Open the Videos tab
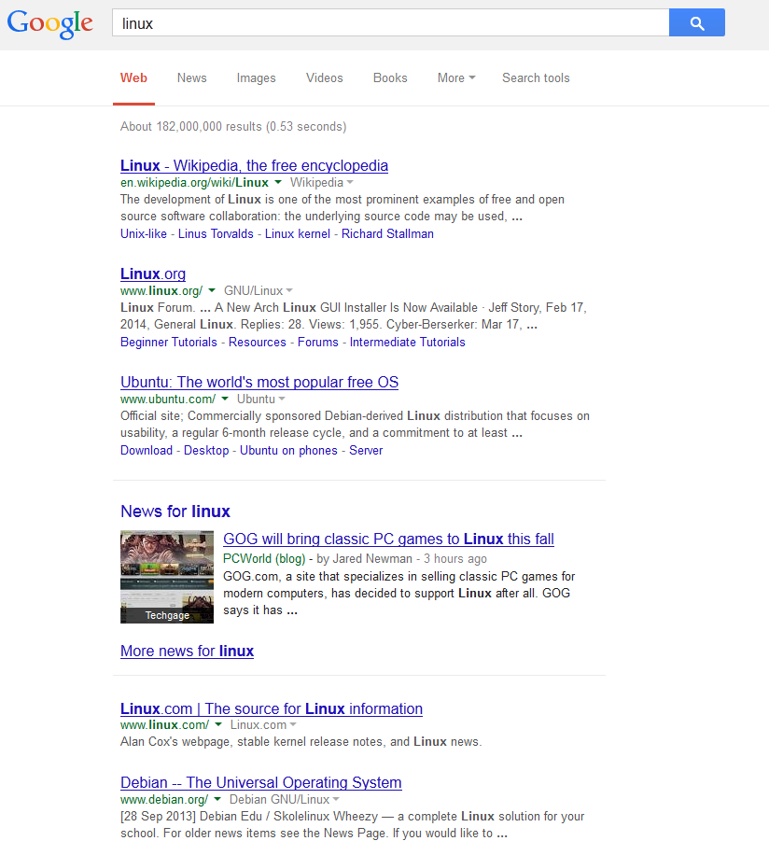 [324, 78]
